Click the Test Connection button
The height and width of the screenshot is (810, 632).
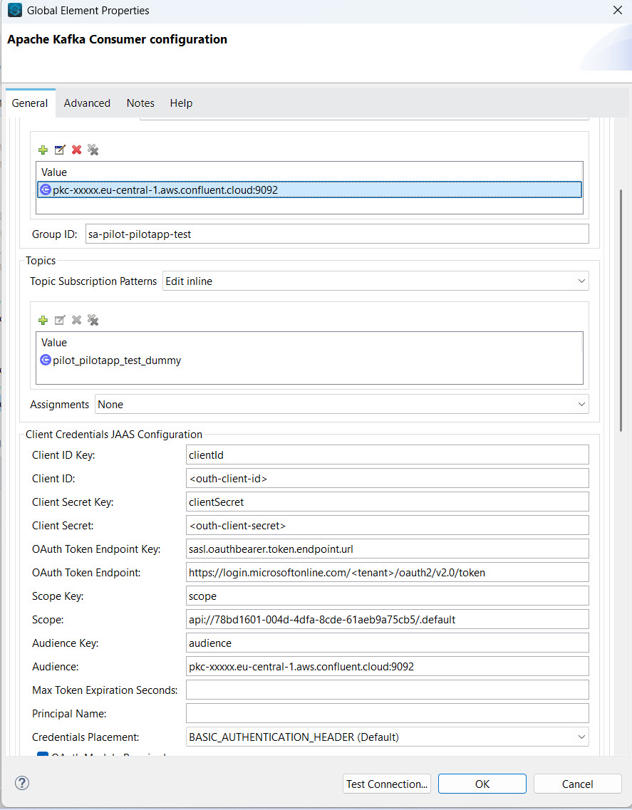[386, 784]
